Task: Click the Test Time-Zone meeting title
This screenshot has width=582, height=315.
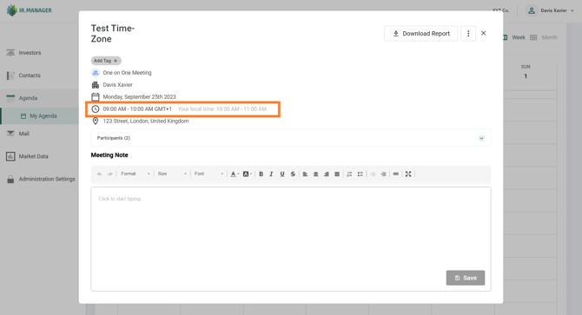Action: pos(113,34)
